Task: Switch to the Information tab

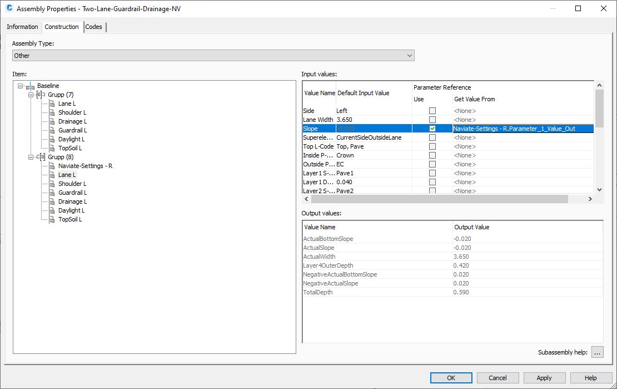Action: 23,27
